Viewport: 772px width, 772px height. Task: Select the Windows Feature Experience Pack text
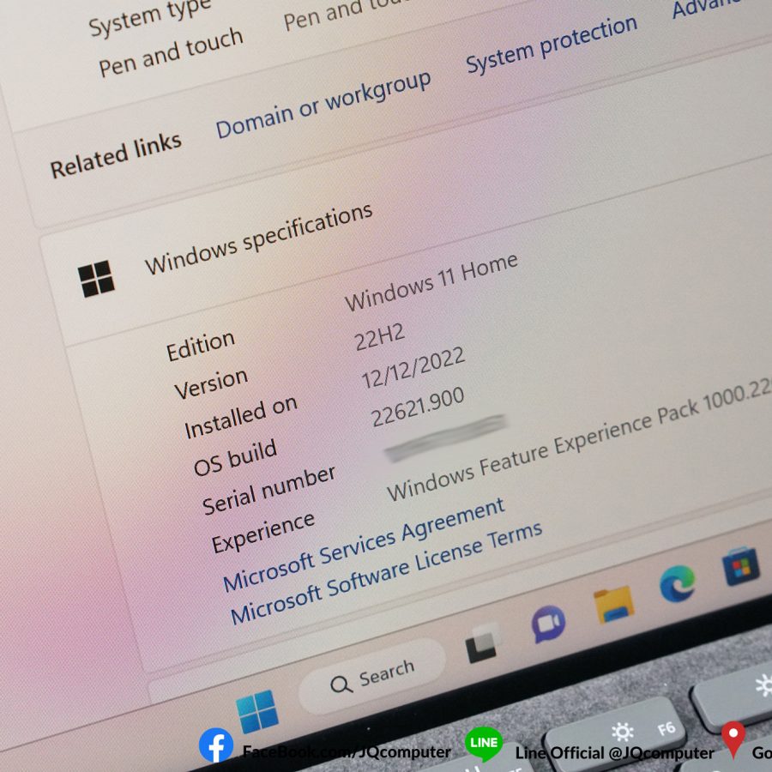pyautogui.click(x=579, y=441)
